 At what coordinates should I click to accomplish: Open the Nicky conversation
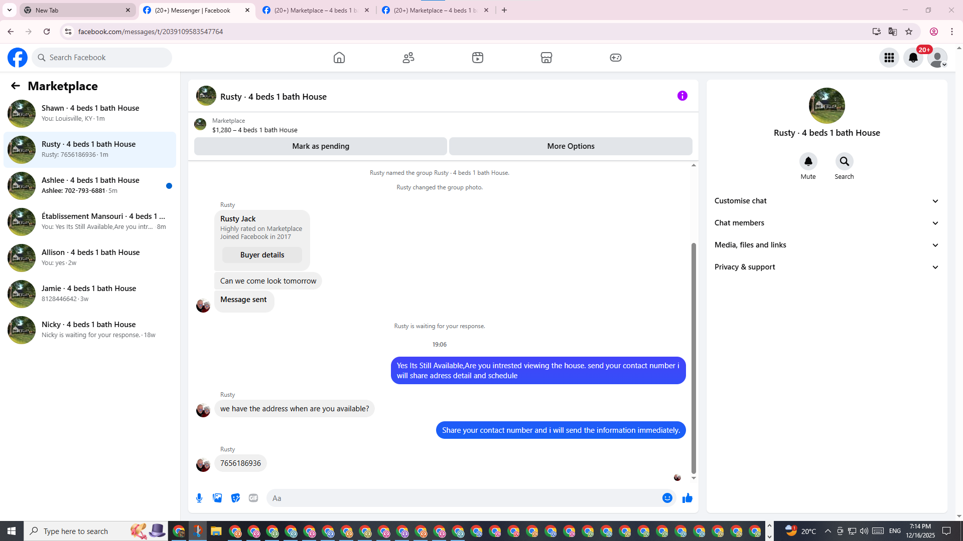click(x=90, y=330)
